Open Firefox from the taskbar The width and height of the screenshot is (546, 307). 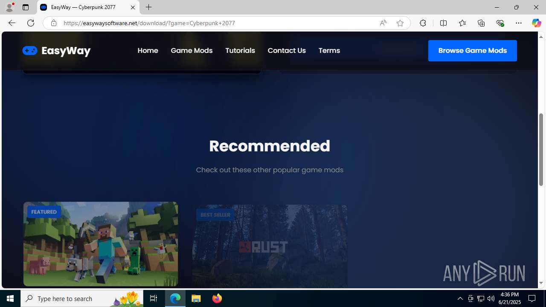pos(217,298)
